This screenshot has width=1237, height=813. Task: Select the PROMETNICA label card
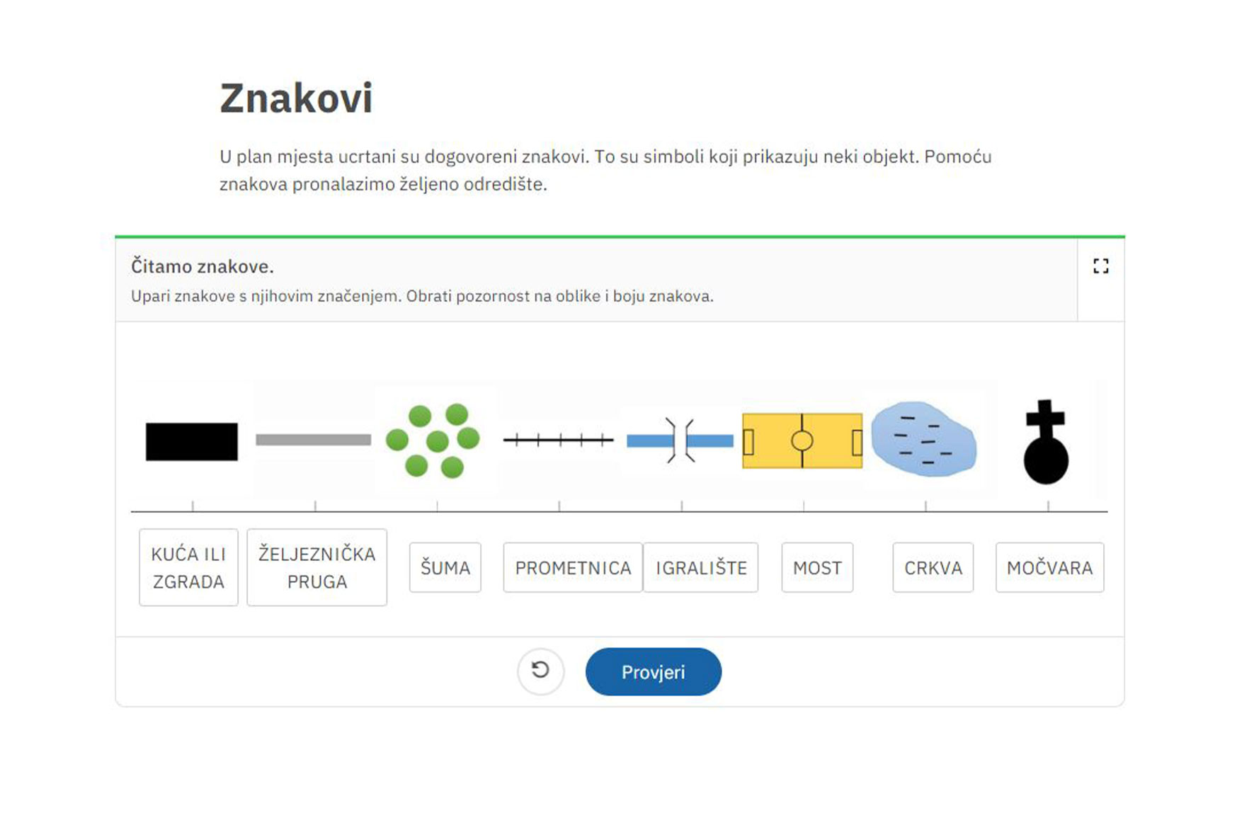[x=573, y=567]
